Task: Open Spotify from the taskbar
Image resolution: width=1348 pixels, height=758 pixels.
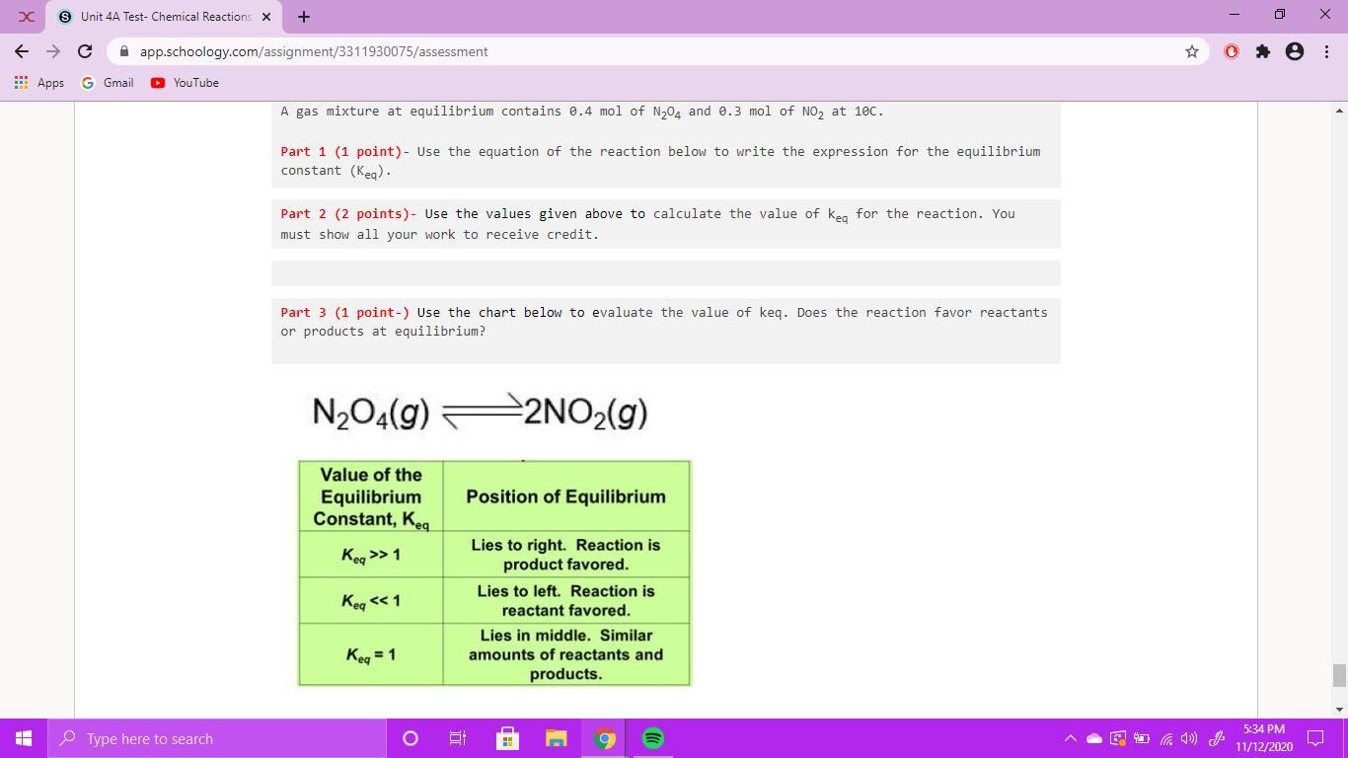Action: pos(652,738)
